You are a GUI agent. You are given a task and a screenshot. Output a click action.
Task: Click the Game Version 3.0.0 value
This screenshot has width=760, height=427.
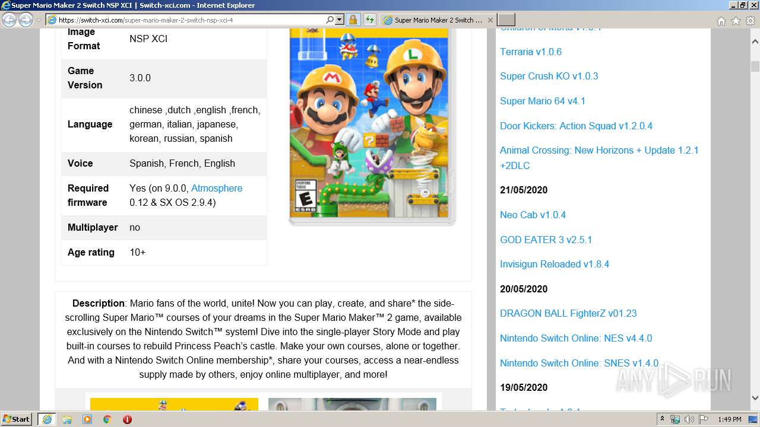(140, 78)
